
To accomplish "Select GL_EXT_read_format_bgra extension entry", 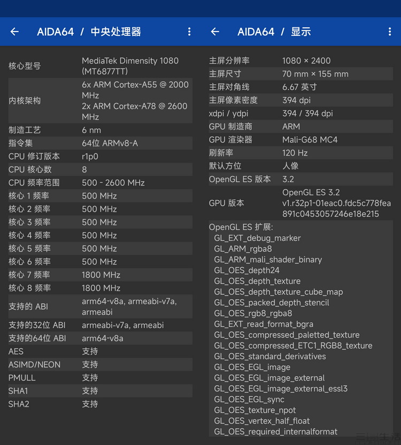I will click(264, 324).
